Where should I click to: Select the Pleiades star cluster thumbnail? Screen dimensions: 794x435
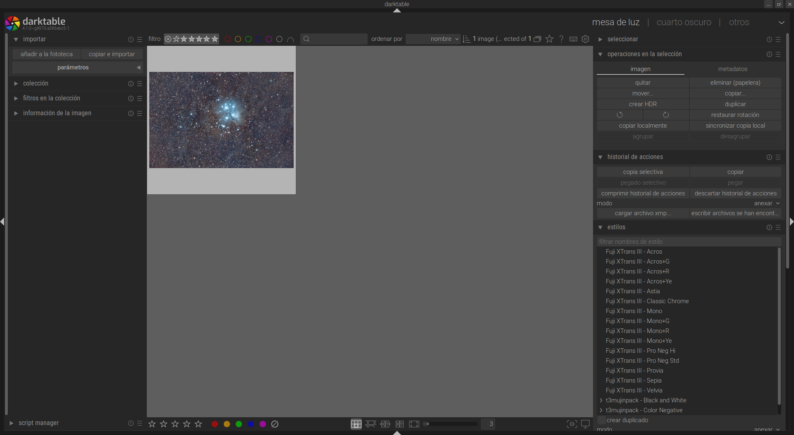(x=221, y=120)
